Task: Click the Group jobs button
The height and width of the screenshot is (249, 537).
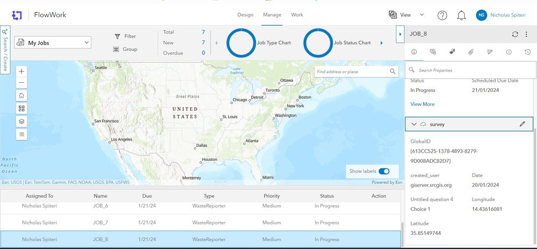Action: [125, 49]
